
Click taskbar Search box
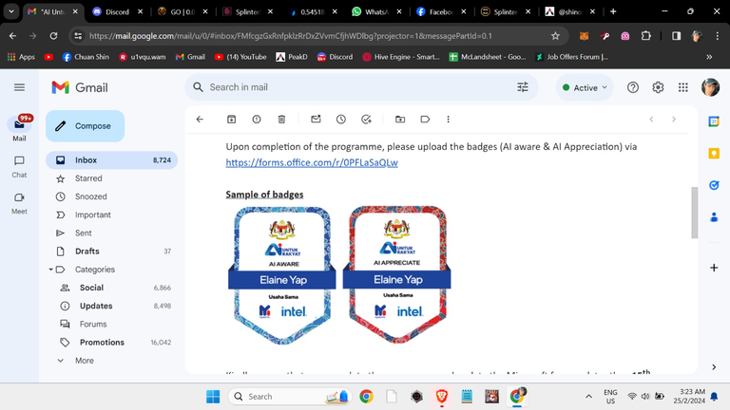coord(290,397)
